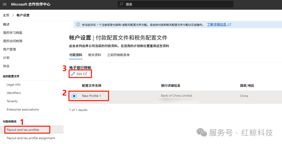Open 我的访问权限 in the sidebar
Screen dimensions: 282x144
13,41
